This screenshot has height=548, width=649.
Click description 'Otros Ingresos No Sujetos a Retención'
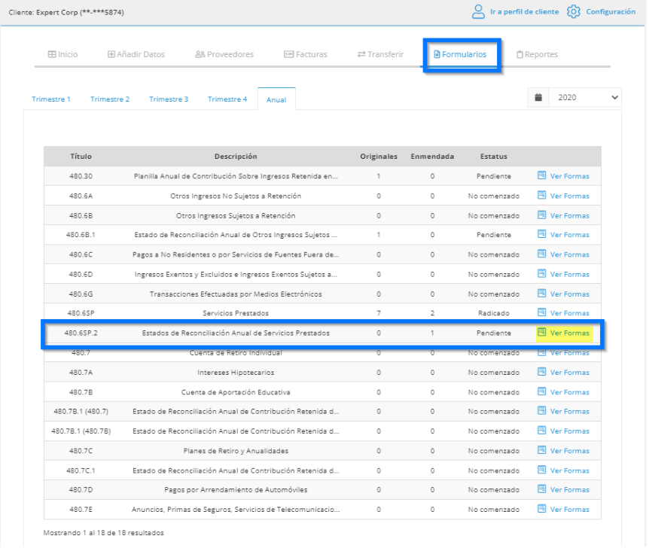tap(236, 196)
